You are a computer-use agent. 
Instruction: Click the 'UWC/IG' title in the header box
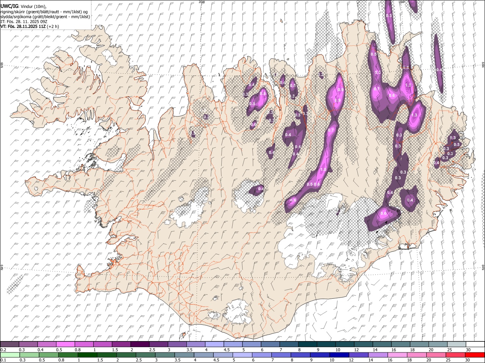[9, 6]
